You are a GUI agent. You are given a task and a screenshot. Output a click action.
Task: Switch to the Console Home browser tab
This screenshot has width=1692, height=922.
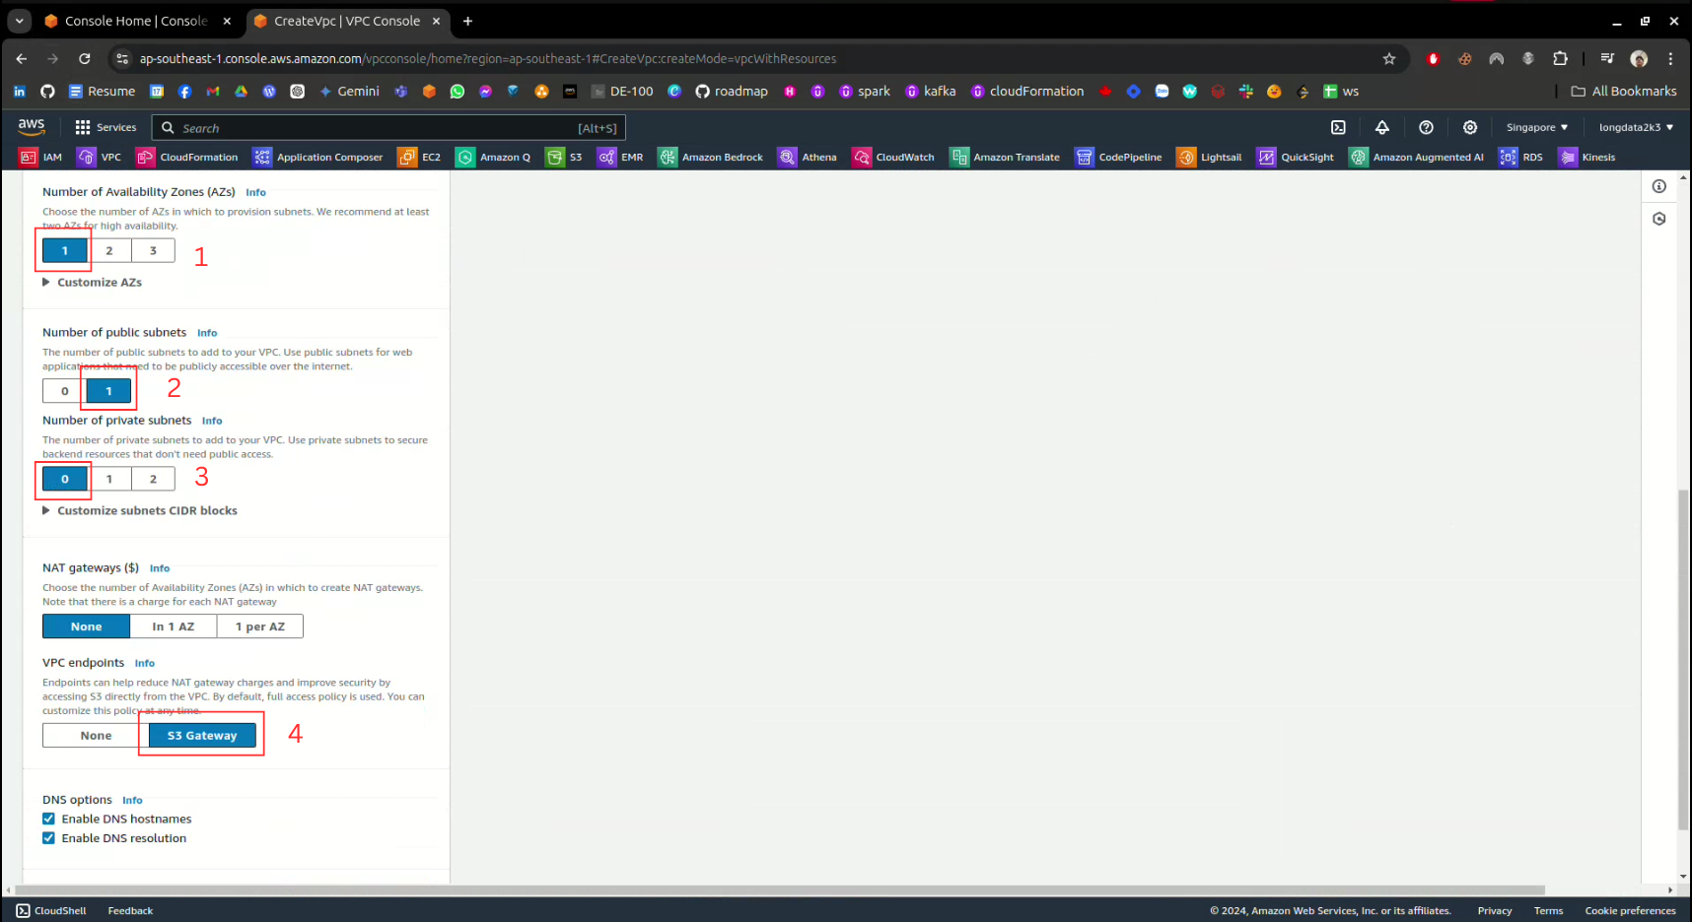(x=136, y=21)
